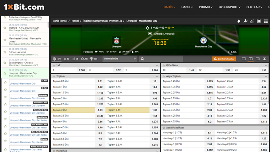
Task: Select the single-column layout icon
Action: [244, 59]
